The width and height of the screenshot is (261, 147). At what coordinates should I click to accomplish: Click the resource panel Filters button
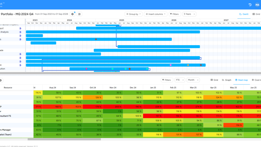point(166,80)
